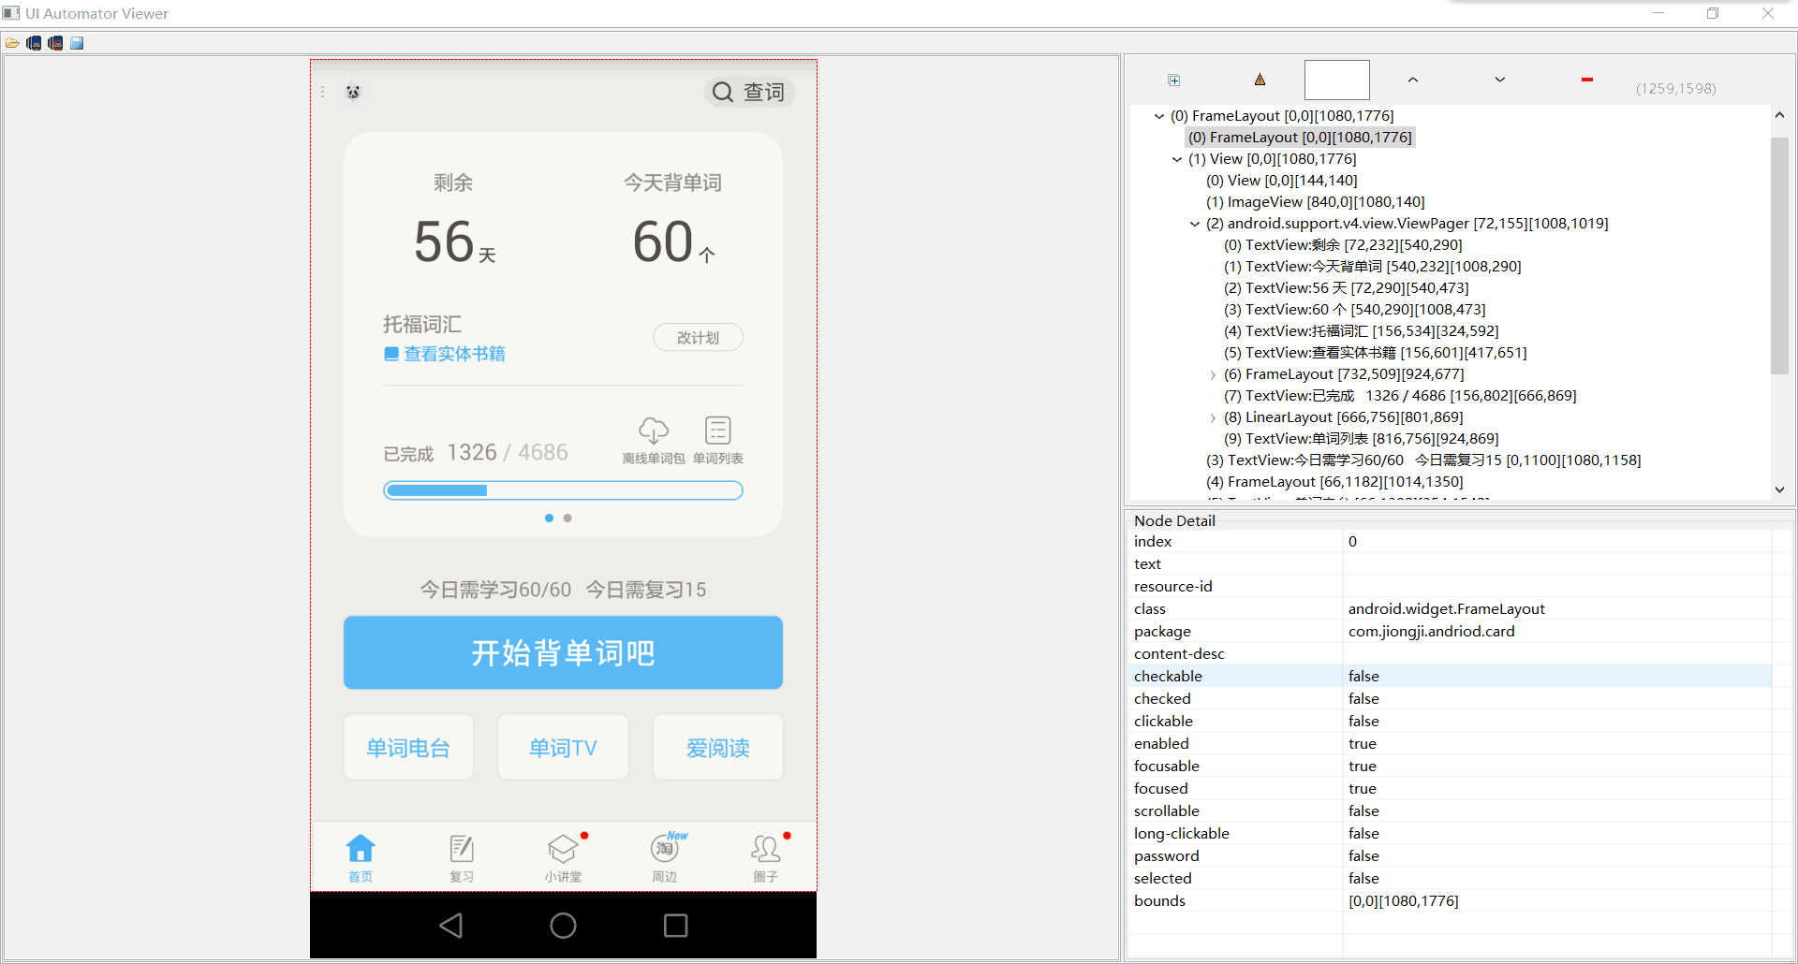
Task: Select the TextView:剩余 tree row
Action: tap(1343, 245)
